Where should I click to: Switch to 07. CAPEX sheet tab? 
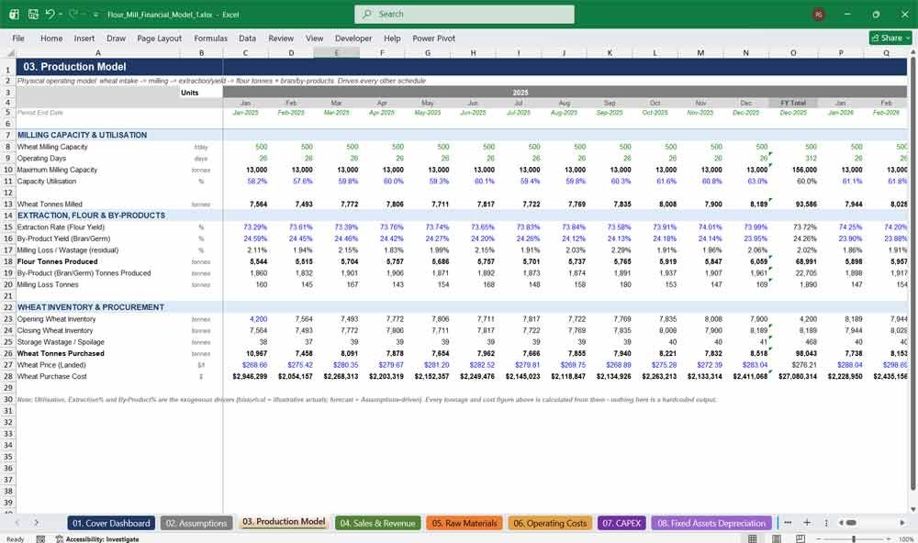tap(621, 523)
